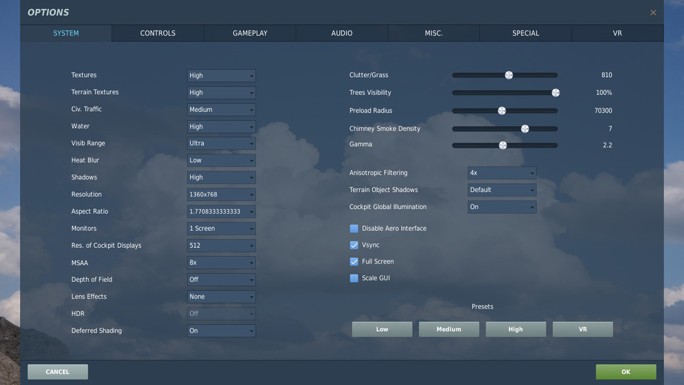Open the Civ. Traffic dropdown
This screenshot has width=684, height=385.
click(x=221, y=109)
